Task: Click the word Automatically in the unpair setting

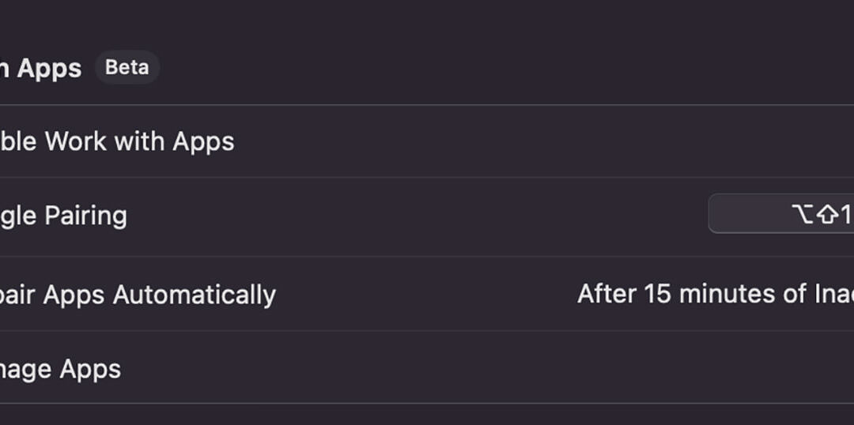Action: click(x=194, y=295)
